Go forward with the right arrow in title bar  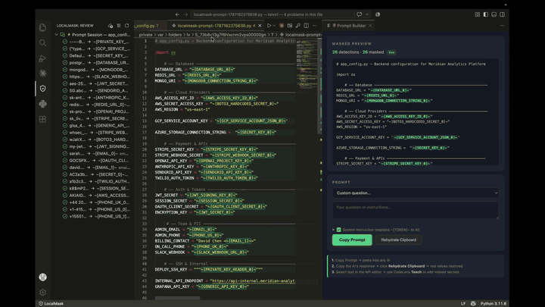click(185, 14)
